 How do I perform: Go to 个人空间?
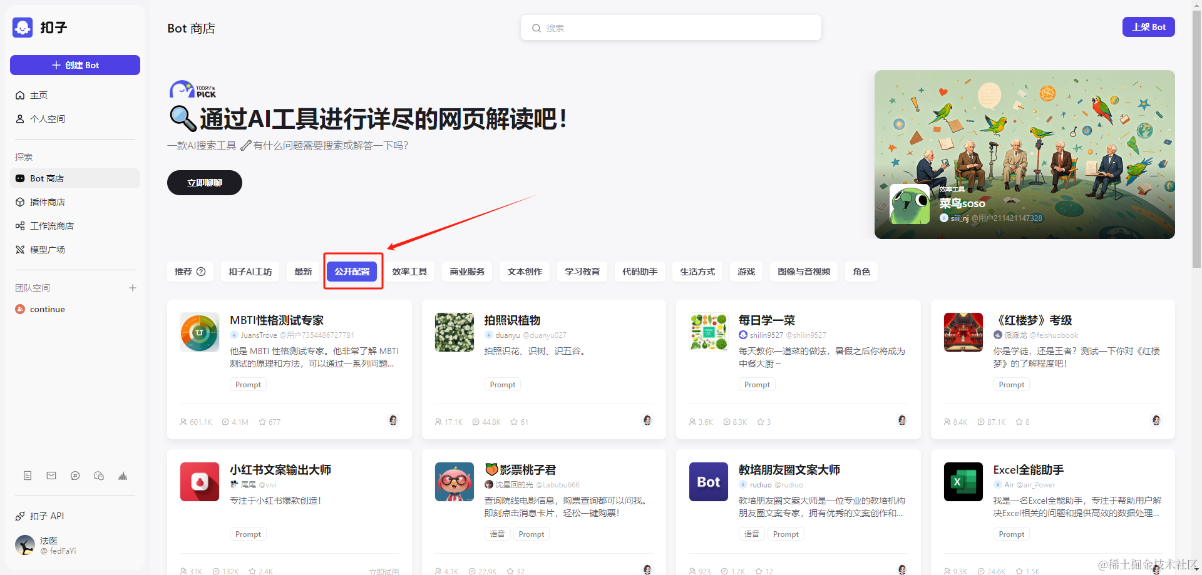tap(75, 119)
